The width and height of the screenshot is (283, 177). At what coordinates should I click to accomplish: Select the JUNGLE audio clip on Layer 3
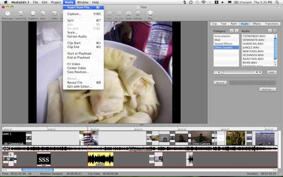click(100, 159)
